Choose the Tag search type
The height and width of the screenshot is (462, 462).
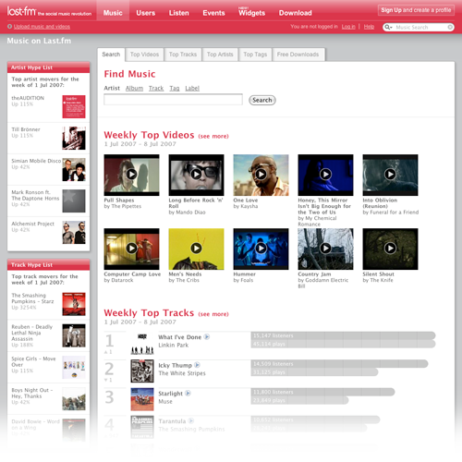[x=175, y=89]
